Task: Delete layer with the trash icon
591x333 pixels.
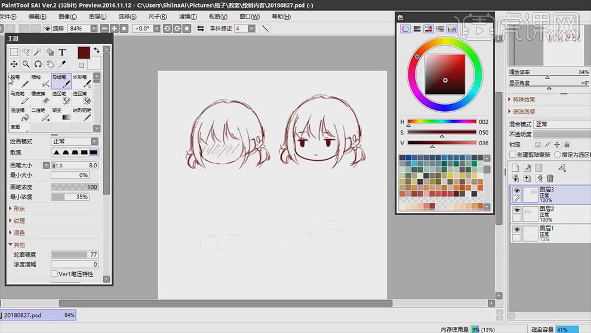Action: click(550, 178)
